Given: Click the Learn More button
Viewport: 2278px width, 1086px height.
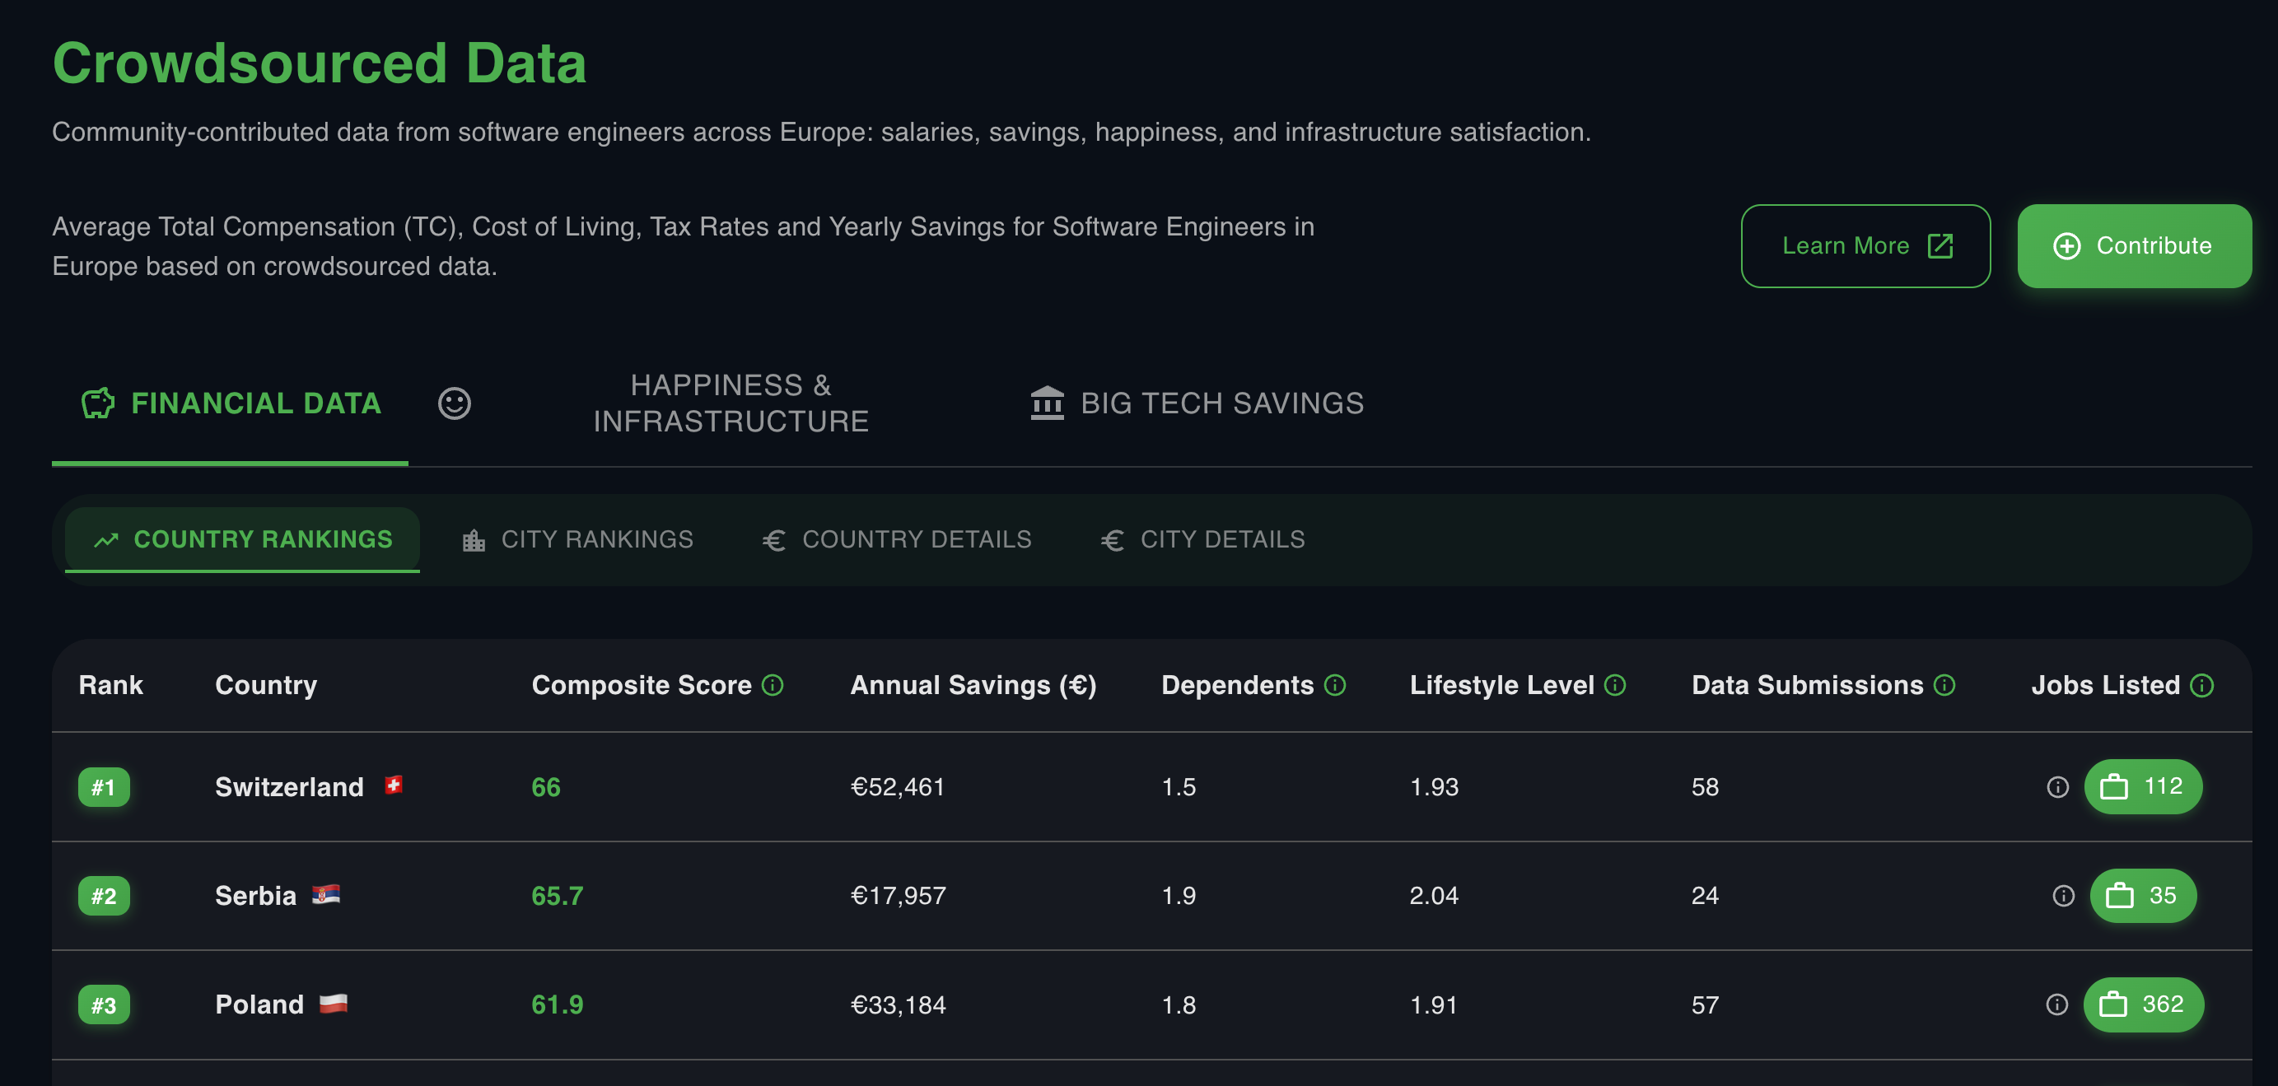Looking at the screenshot, I should click(1865, 246).
